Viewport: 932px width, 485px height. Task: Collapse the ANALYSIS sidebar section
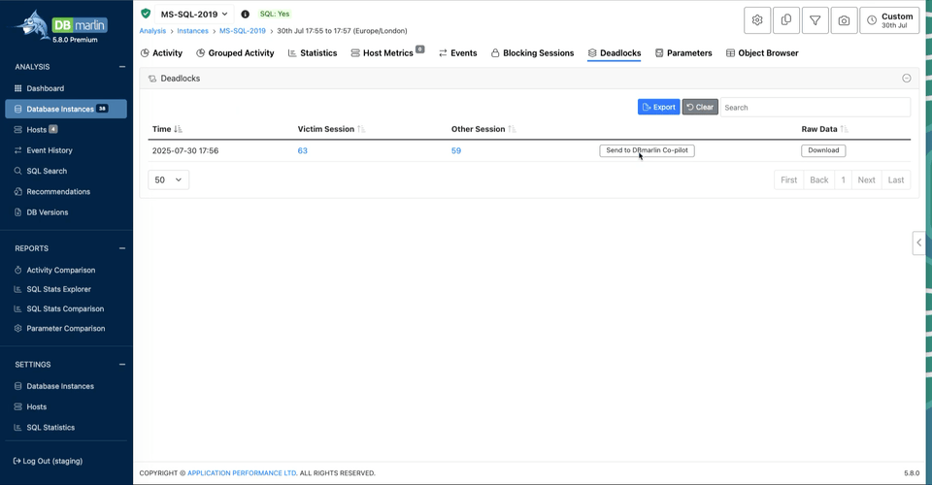click(122, 67)
